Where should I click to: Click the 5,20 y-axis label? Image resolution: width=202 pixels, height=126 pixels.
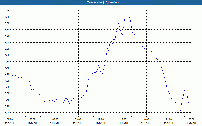7,42
